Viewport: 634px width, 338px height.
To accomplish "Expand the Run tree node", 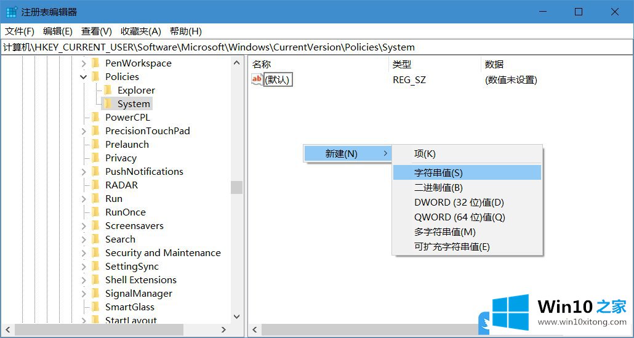I will tap(84, 199).
